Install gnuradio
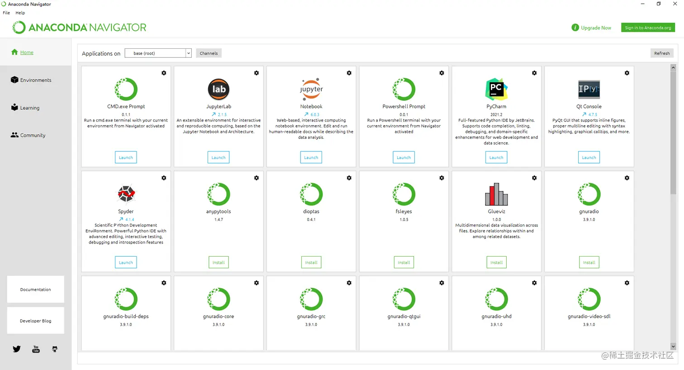684x370 pixels. click(x=589, y=262)
